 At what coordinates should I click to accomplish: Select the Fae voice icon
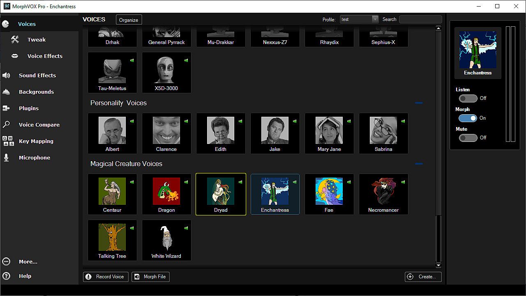pyautogui.click(x=329, y=192)
